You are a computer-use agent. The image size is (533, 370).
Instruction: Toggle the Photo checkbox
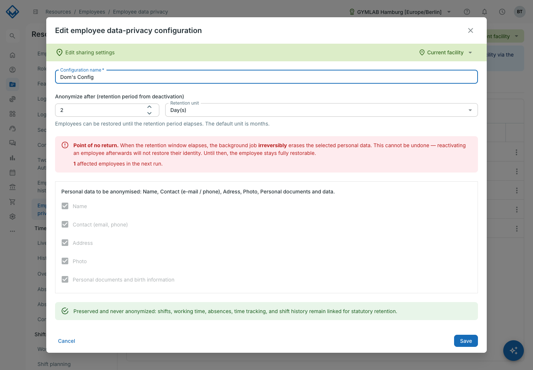[x=65, y=261]
